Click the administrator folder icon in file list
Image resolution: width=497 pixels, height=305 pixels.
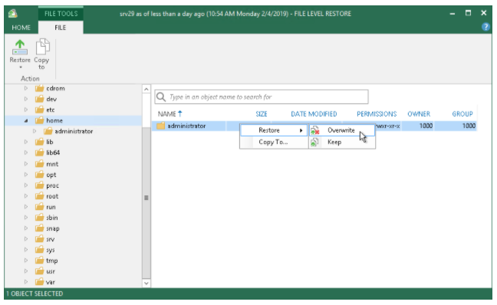point(161,126)
